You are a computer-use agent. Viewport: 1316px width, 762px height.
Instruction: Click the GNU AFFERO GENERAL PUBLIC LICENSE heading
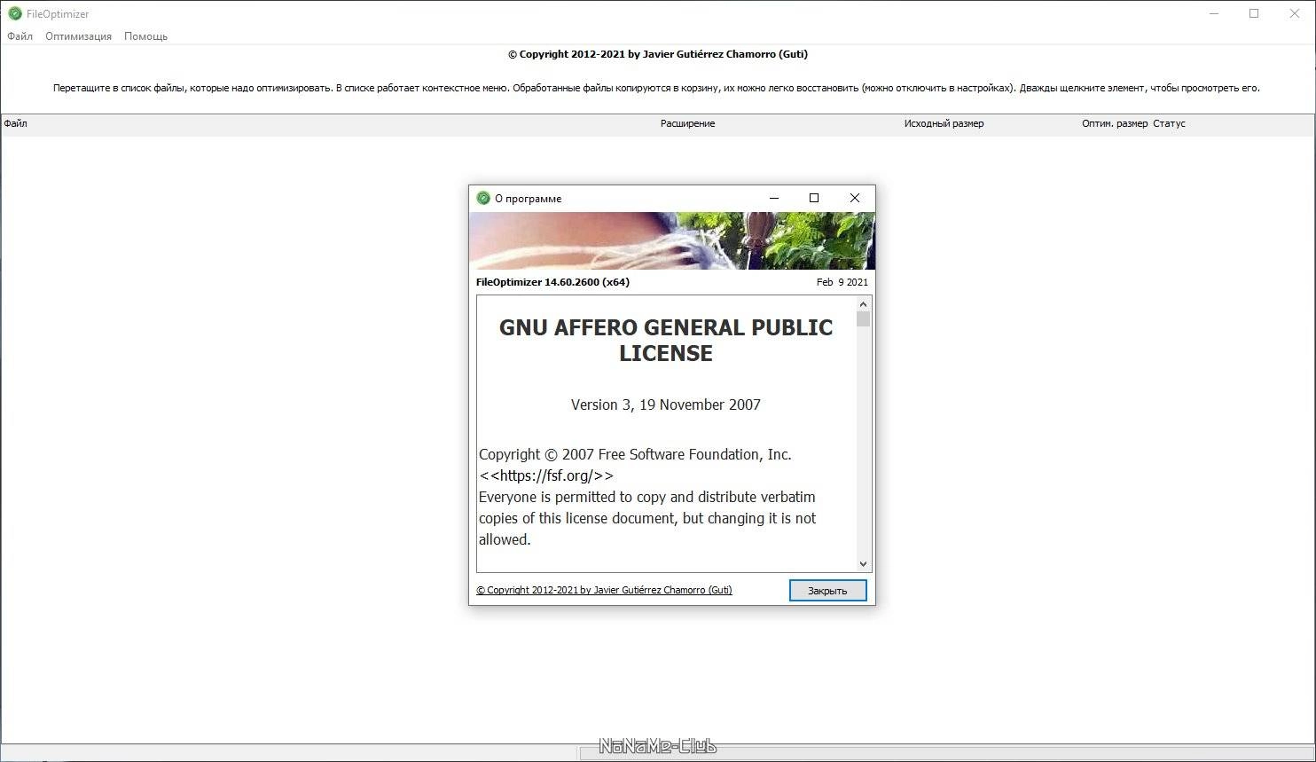[x=666, y=340]
